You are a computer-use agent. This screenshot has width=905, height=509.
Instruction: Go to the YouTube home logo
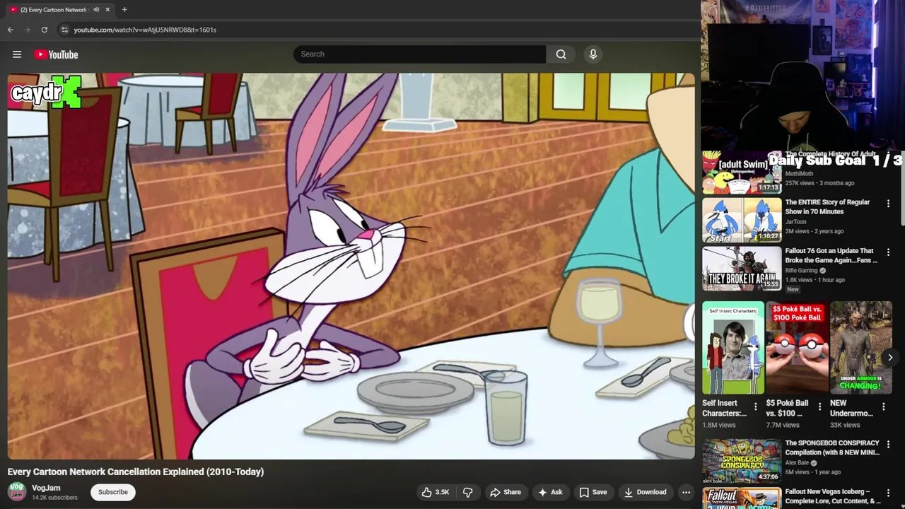point(56,54)
